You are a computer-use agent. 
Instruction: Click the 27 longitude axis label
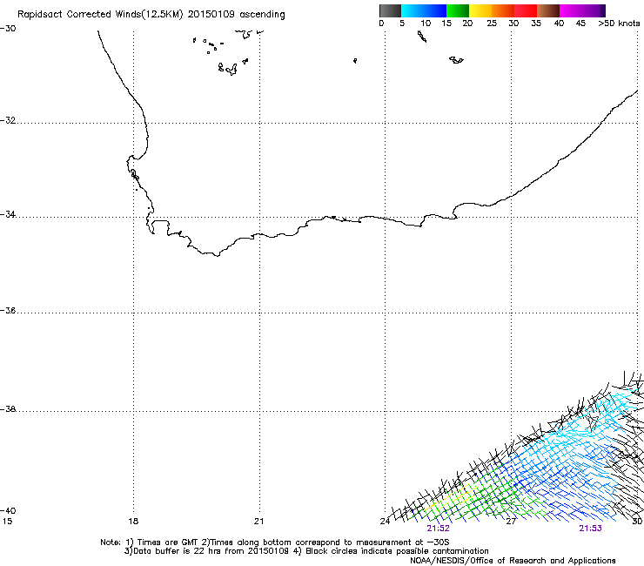(x=511, y=522)
